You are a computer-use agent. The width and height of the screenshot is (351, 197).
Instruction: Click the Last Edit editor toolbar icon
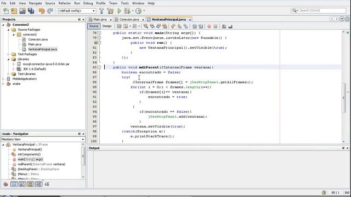pyautogui.click(x=119, y=26)
